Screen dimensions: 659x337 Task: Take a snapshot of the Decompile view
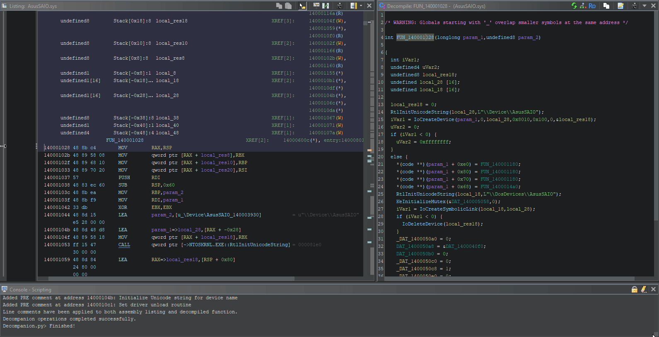tap(635, 6)
